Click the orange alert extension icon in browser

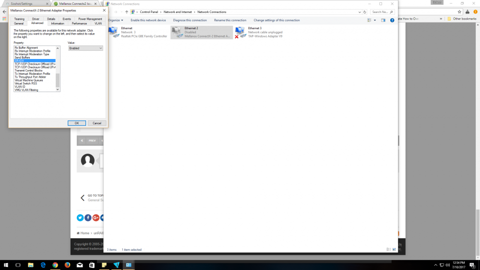pyautogui.click(x=475, y=12)
